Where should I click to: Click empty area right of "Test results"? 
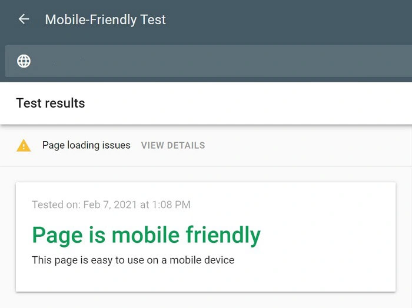(247, 103)
